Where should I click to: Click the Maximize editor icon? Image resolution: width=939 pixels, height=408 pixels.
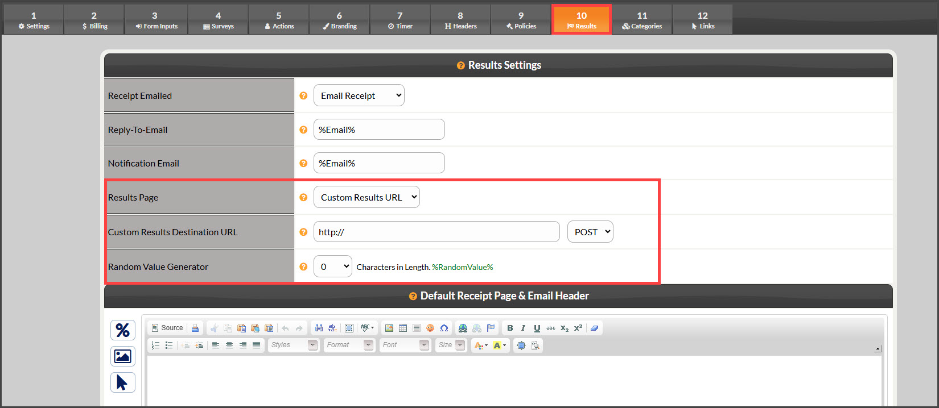[521, 345]
